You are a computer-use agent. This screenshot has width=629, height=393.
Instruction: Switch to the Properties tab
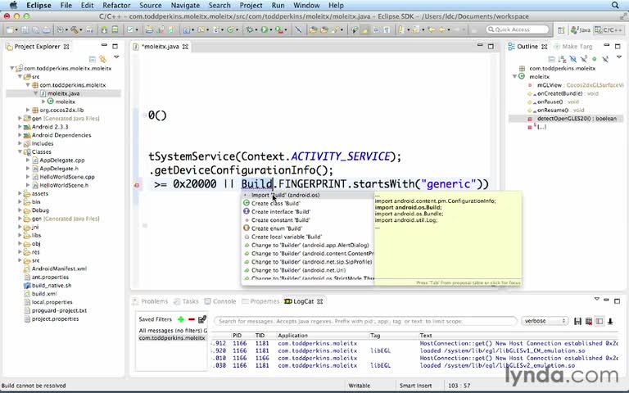pos(260,301)
